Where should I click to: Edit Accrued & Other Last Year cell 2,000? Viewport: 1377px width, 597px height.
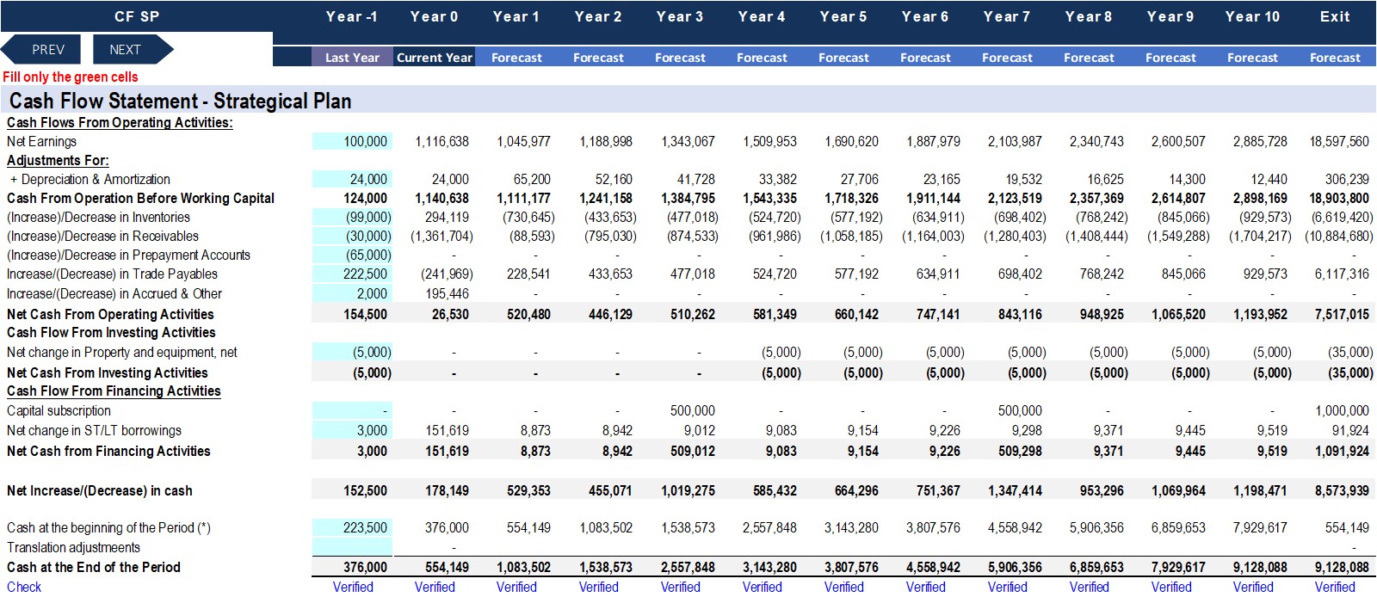[x=352, y=293]
